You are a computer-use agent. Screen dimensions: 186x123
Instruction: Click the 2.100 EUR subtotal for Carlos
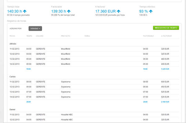pos(165,102)
